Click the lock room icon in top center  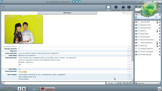point(76,2)
